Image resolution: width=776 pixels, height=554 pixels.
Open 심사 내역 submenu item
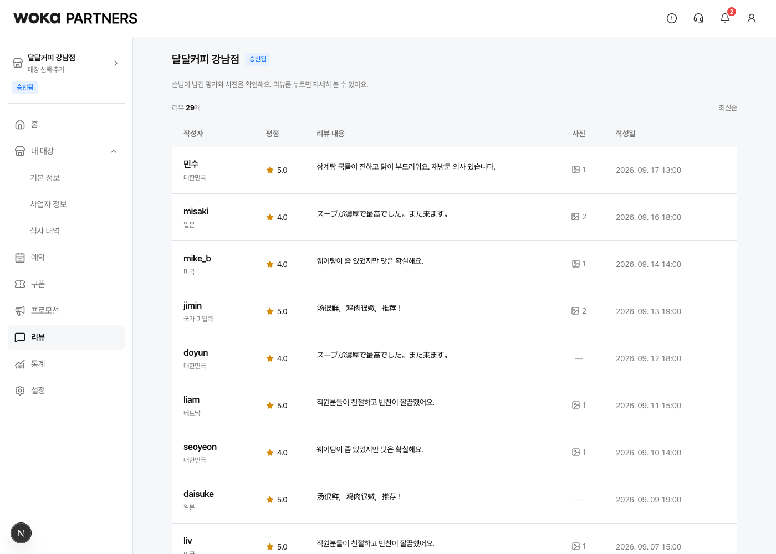pyautogui.click(x=45, y=231)
